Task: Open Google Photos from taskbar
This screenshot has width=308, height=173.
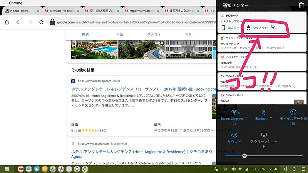Action: click(x=61, y=169)
